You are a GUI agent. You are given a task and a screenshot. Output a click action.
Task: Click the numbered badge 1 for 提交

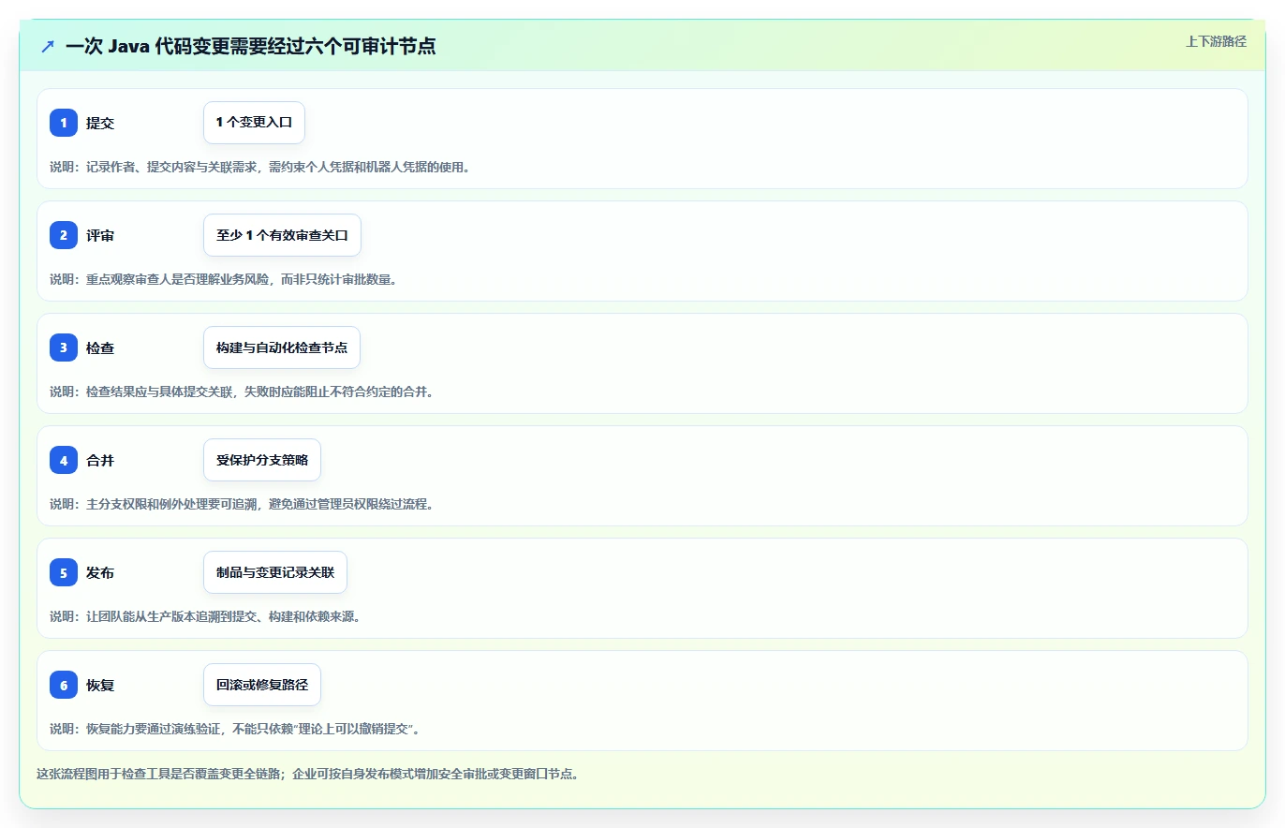[64, 123]
